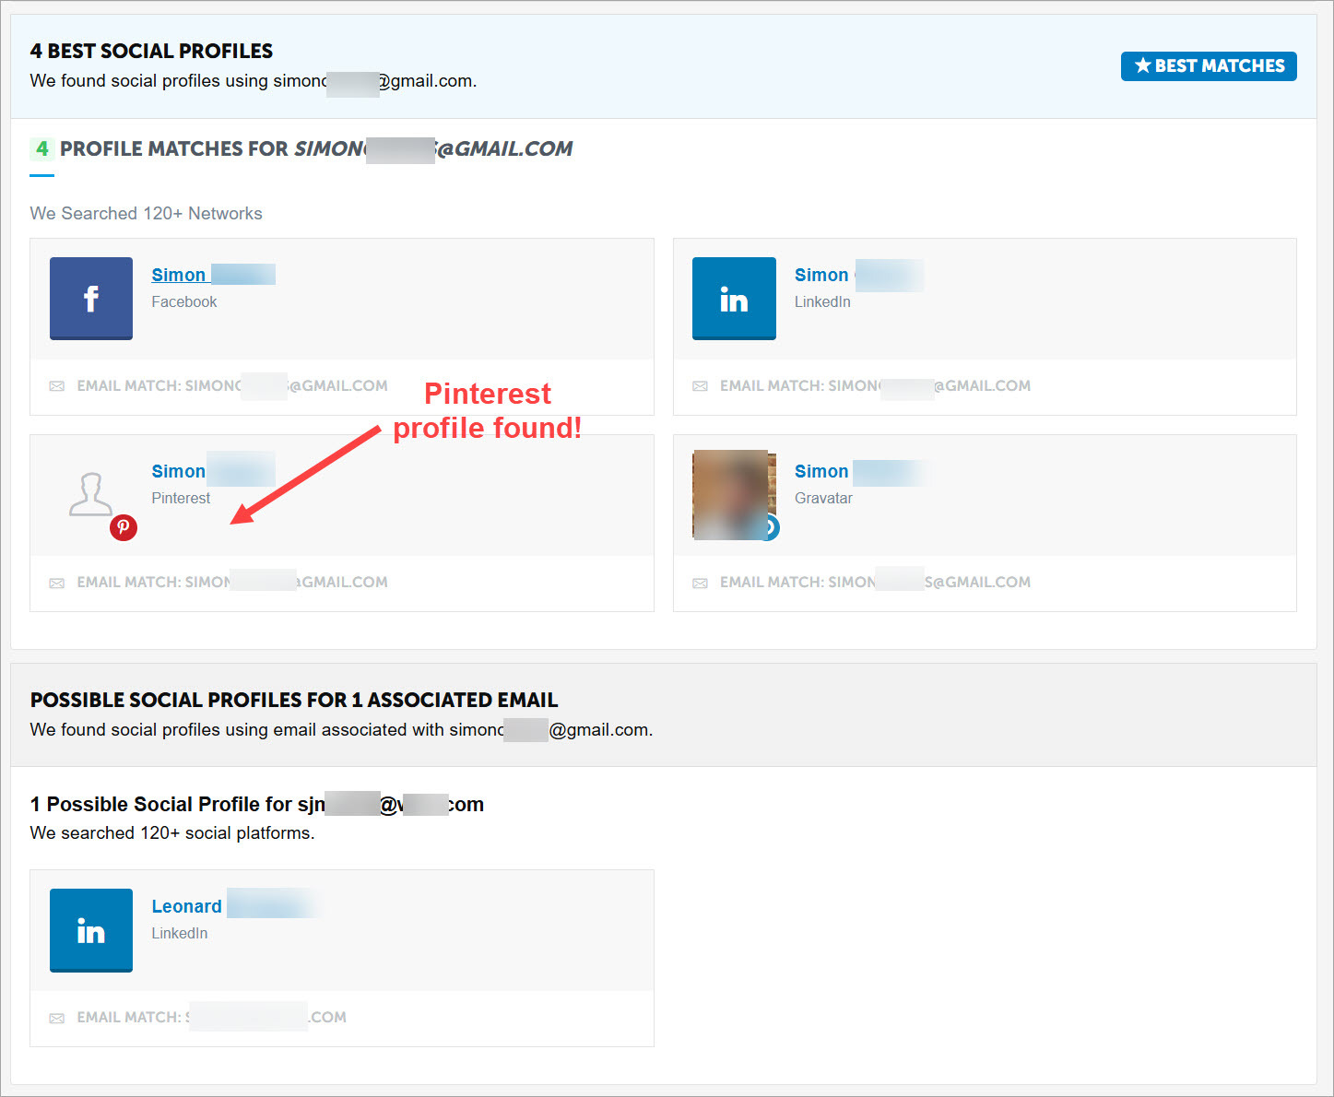
Task: Click the green 4 match count badge
Action: point(41,147)
